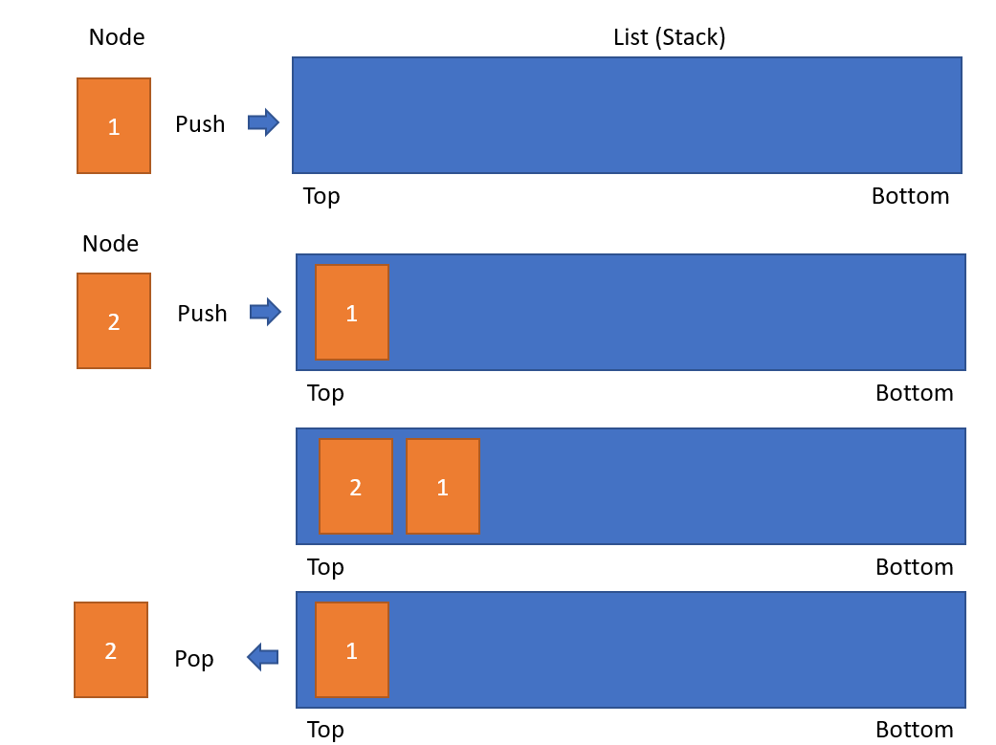
Task: Click the second Node heading text
Action: pos(111,244)
